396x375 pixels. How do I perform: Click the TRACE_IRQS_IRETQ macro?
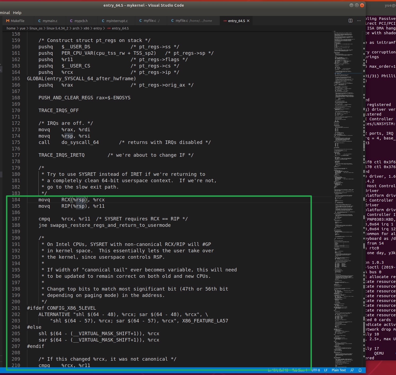(x=62, y=155)
